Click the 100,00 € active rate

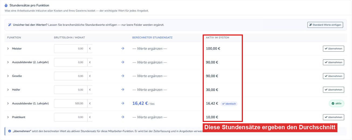click(213, 49)
